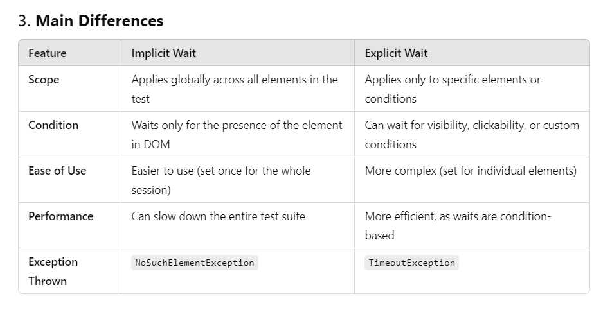The image size is (610, 312).
Task: Click the Condition row label
Action: [x=53, y=125]
